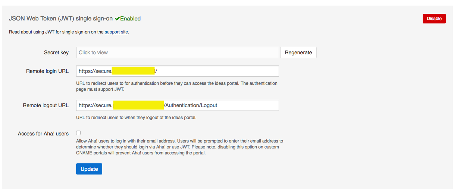Click the help text below Remote logout URL

pyautogui.click(x=136, y=118)
